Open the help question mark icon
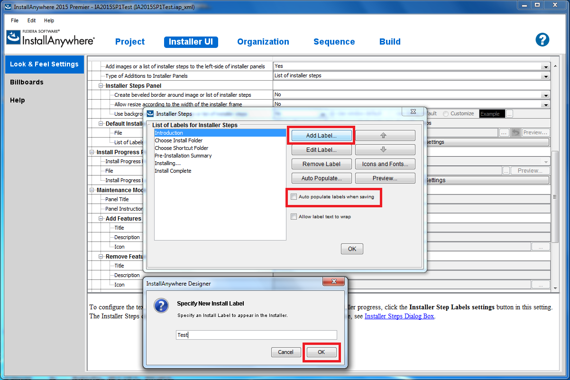This screenshot has width=570, height=380. [542, 40]
